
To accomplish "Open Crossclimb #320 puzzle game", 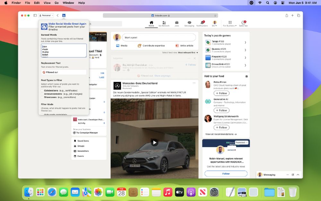I will [x=226, y=65].
